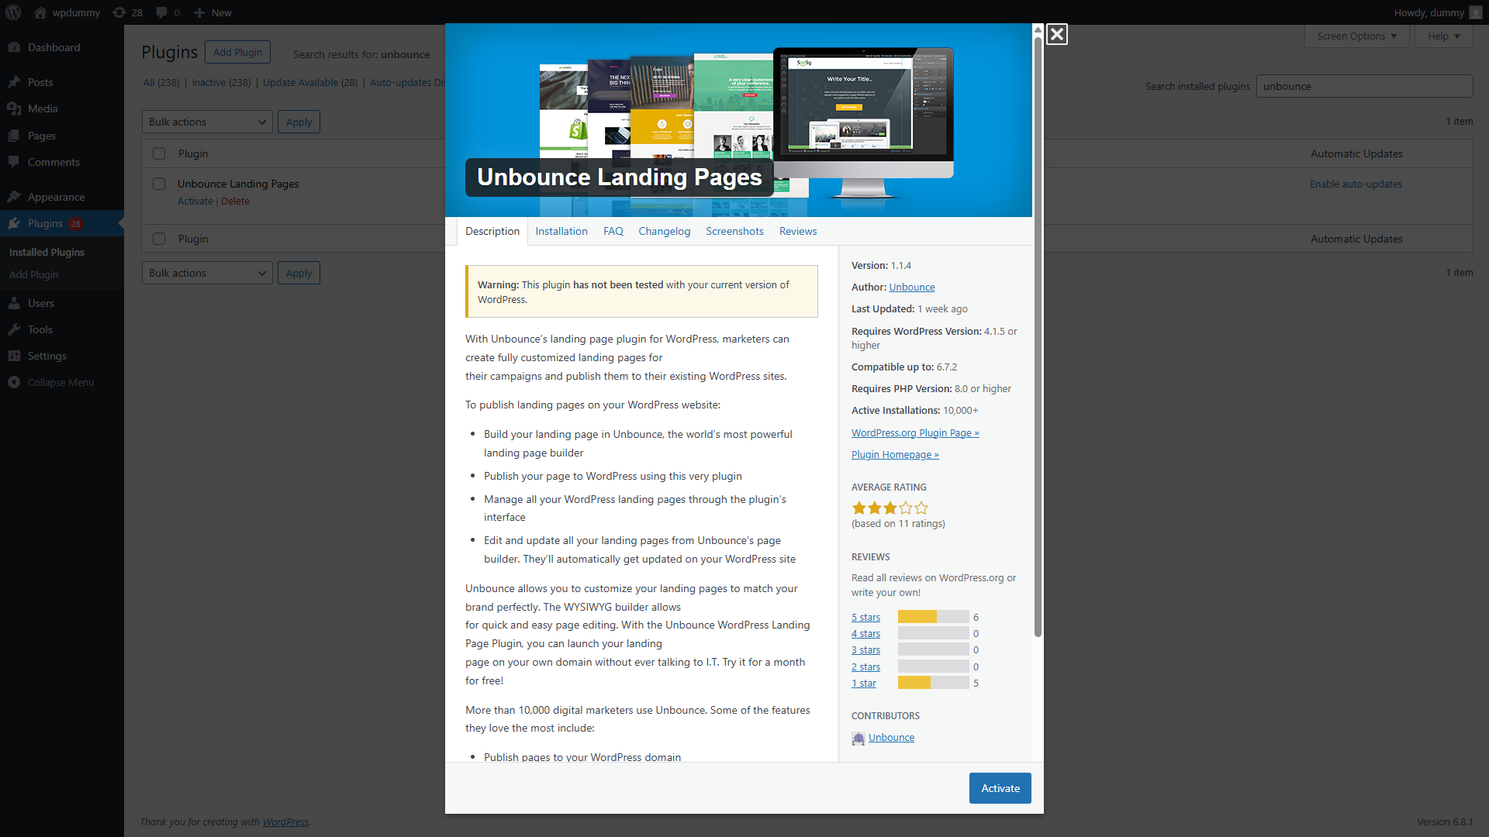This screenshot has width=1489, height=837.
Task: Switch to the Installation tab
Action: 561,231
